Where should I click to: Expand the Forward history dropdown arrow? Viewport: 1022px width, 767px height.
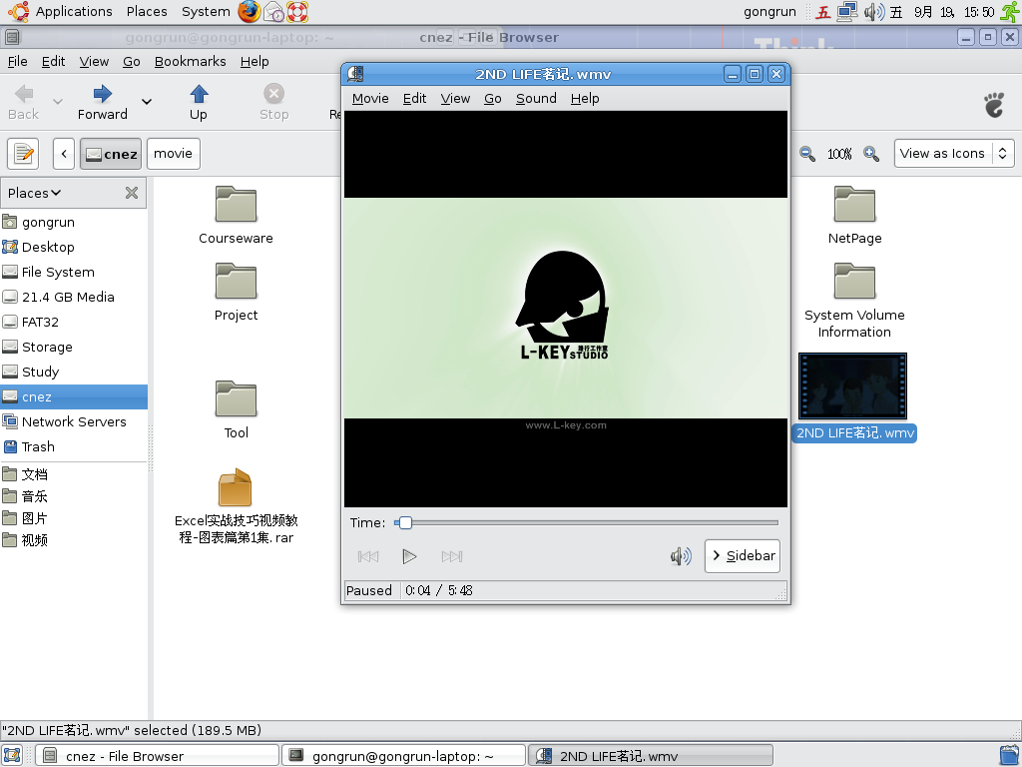coord(147,102)
